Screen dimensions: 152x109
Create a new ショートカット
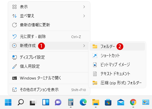point(117,56)
